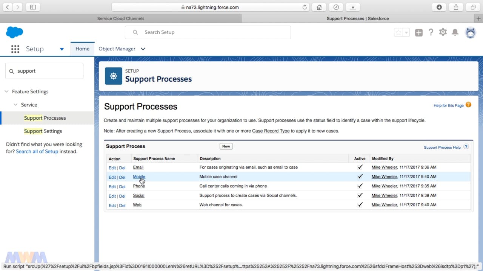
Task: Click the Support Processes gear header icon
Action: pos(114,76)
